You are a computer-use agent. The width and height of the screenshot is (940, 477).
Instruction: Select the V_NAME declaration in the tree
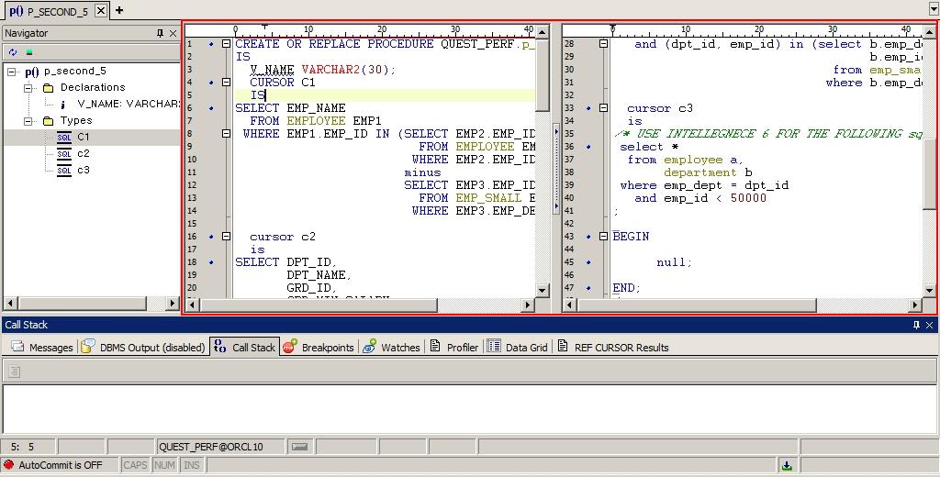point(126,105)
